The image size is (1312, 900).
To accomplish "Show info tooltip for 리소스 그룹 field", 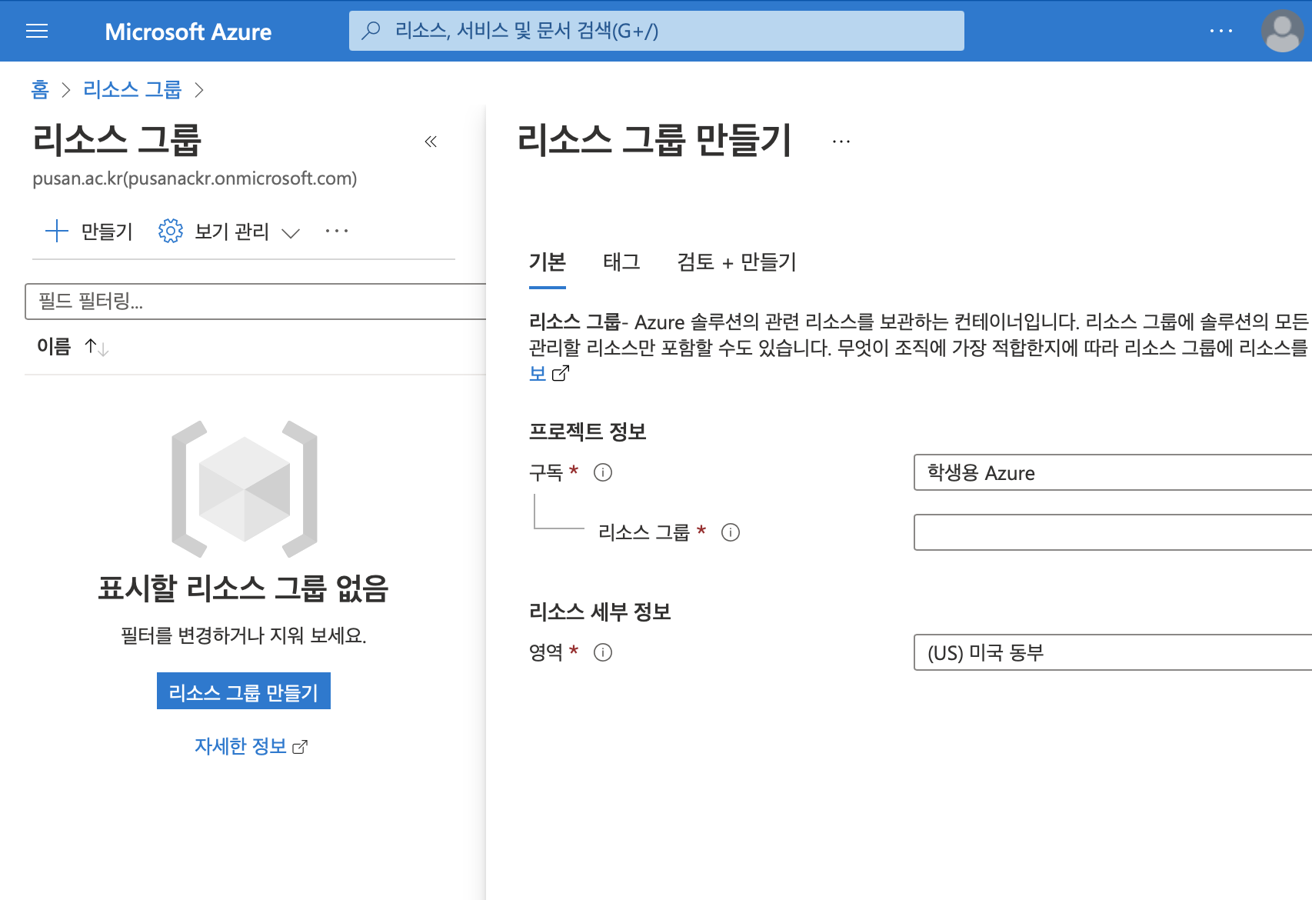I will tap(731, 532).
